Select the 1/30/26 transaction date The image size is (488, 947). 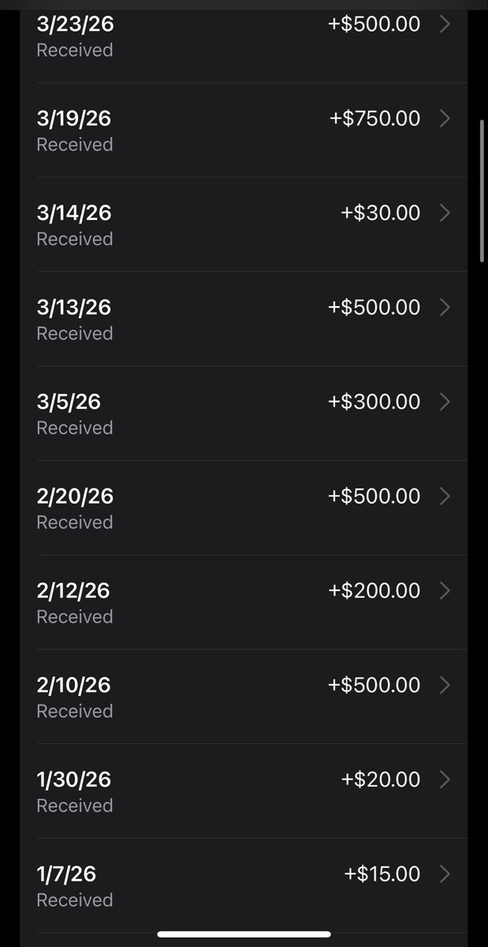[x=73, y=780]
